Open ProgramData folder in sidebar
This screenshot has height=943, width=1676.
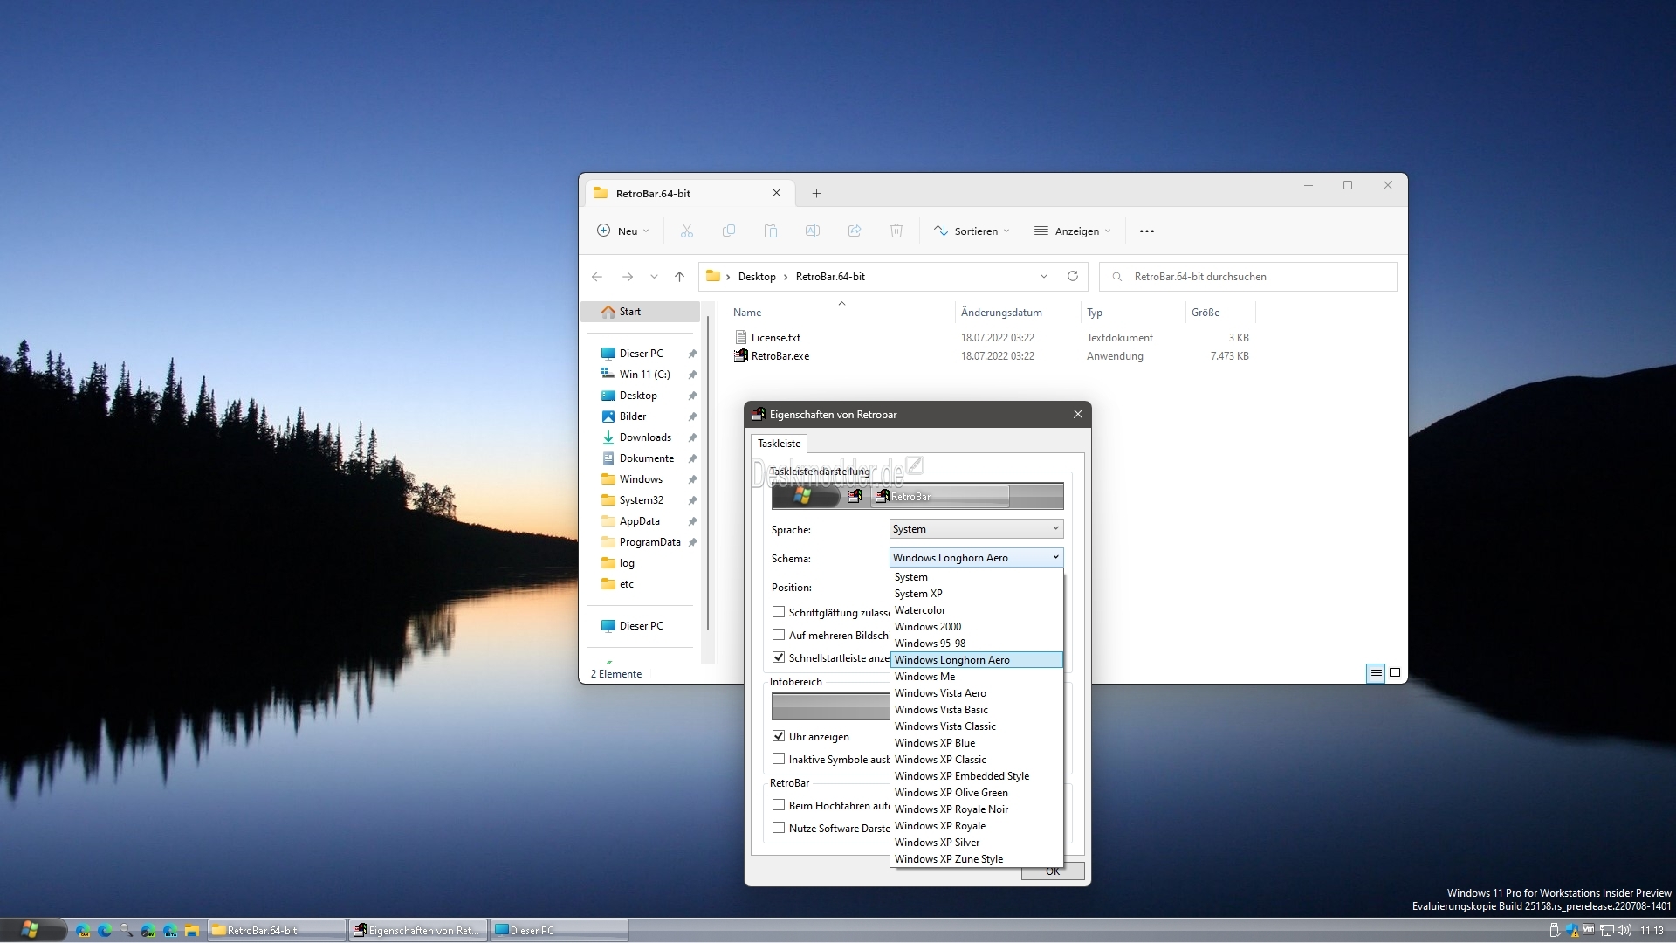(649, 542)
